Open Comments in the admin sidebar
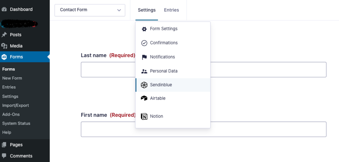 coord(21,156)
